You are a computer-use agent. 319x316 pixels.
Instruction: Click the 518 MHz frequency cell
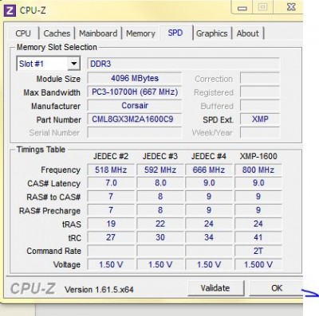[x=111, y=170]
